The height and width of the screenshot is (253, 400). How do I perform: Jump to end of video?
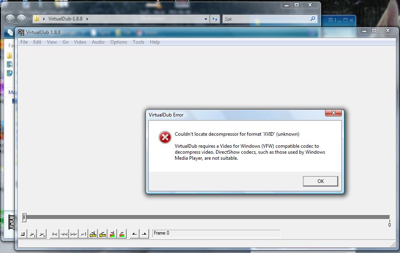click(83, 234)
